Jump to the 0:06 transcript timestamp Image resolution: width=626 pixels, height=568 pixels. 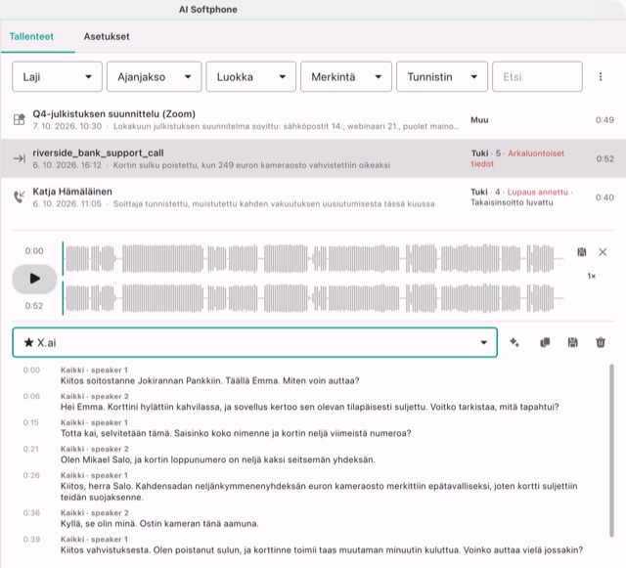pos(31,396)
